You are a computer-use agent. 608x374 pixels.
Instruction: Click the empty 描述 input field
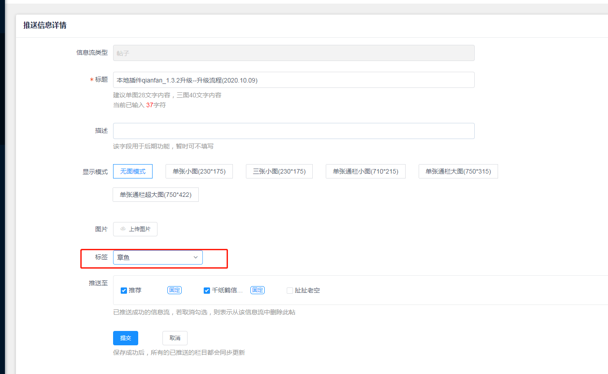293,131
